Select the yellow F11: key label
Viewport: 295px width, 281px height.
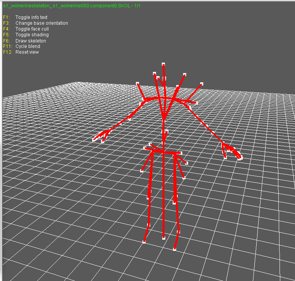click(x=7, y=46)
